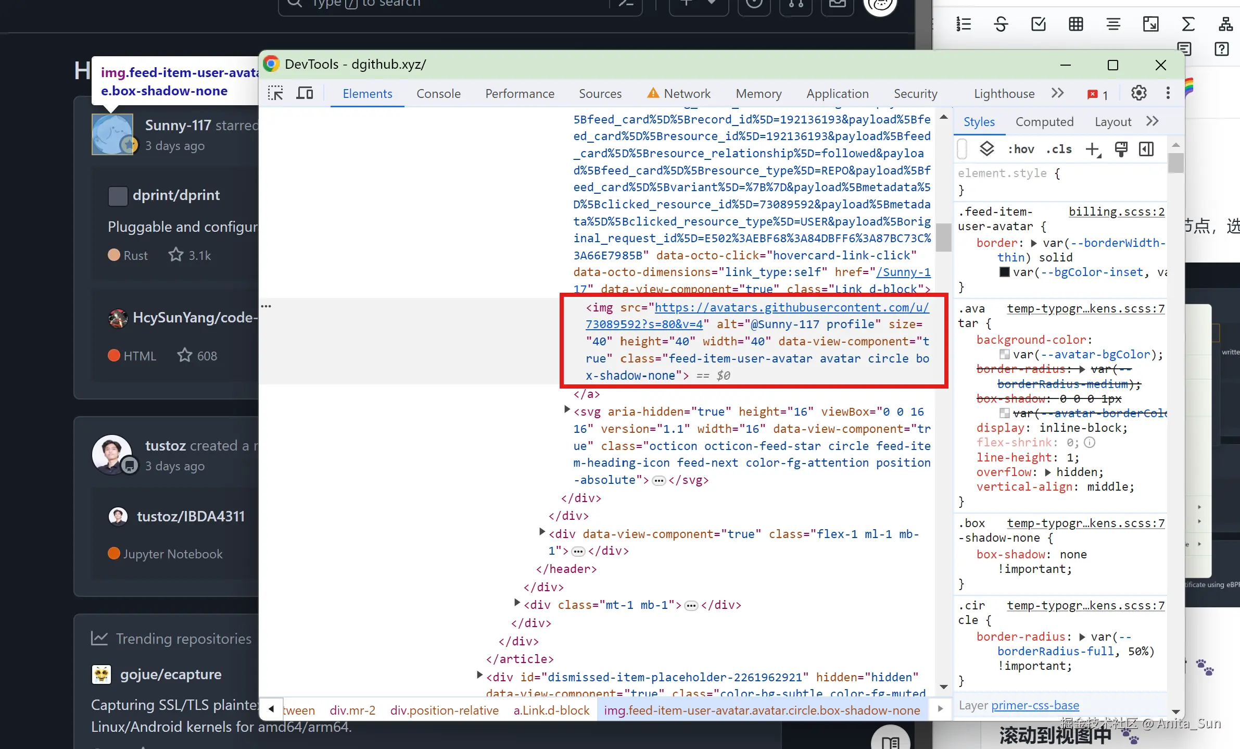Image resolution: width=1240 pixels, height=749 pixels.
Task: Switch to the Console tab
Action: [438, 94]
